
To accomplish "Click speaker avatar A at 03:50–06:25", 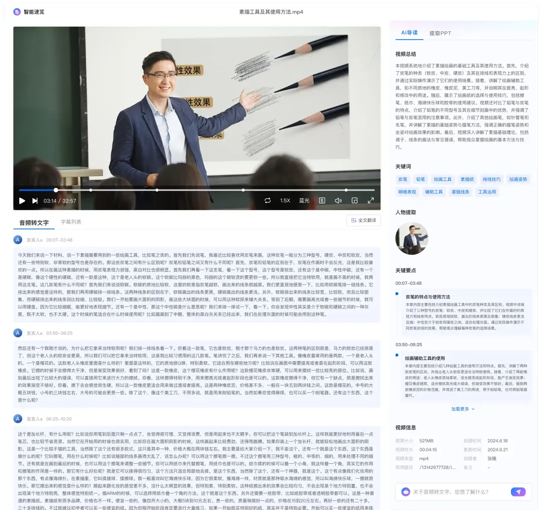I will pos(18,333).
